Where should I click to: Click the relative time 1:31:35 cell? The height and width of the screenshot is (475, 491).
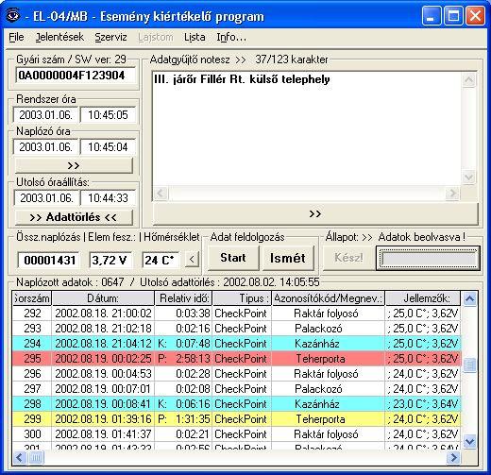pyautogui.click(x=183, y=419)
